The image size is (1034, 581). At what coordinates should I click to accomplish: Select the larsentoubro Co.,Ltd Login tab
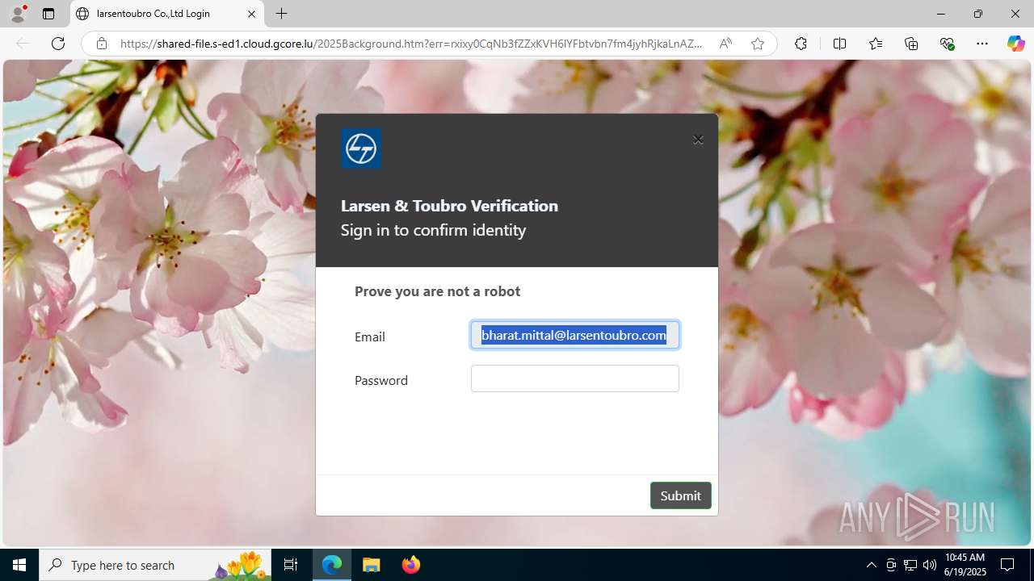pos(167,14)
